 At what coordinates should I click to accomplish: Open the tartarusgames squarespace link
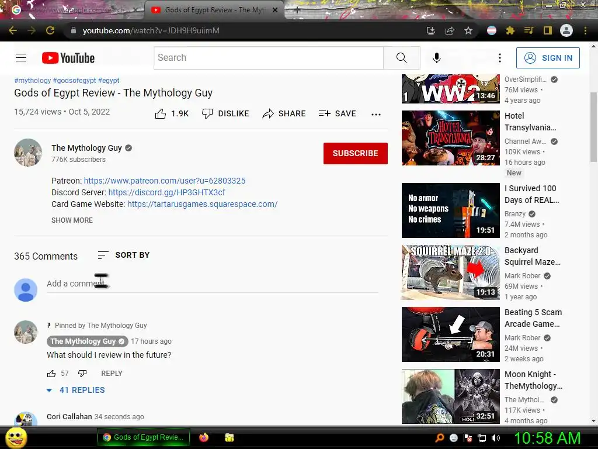[x=203, y=204]
